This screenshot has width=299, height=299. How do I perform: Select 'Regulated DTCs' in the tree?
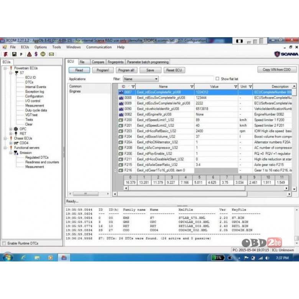coord(37,158)
